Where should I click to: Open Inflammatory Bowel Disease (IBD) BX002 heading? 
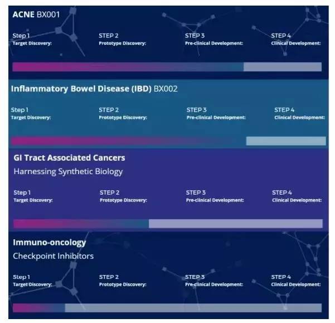94,89
